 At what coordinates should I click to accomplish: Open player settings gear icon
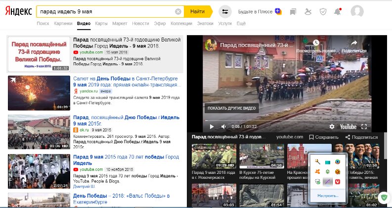coord(332,126)
